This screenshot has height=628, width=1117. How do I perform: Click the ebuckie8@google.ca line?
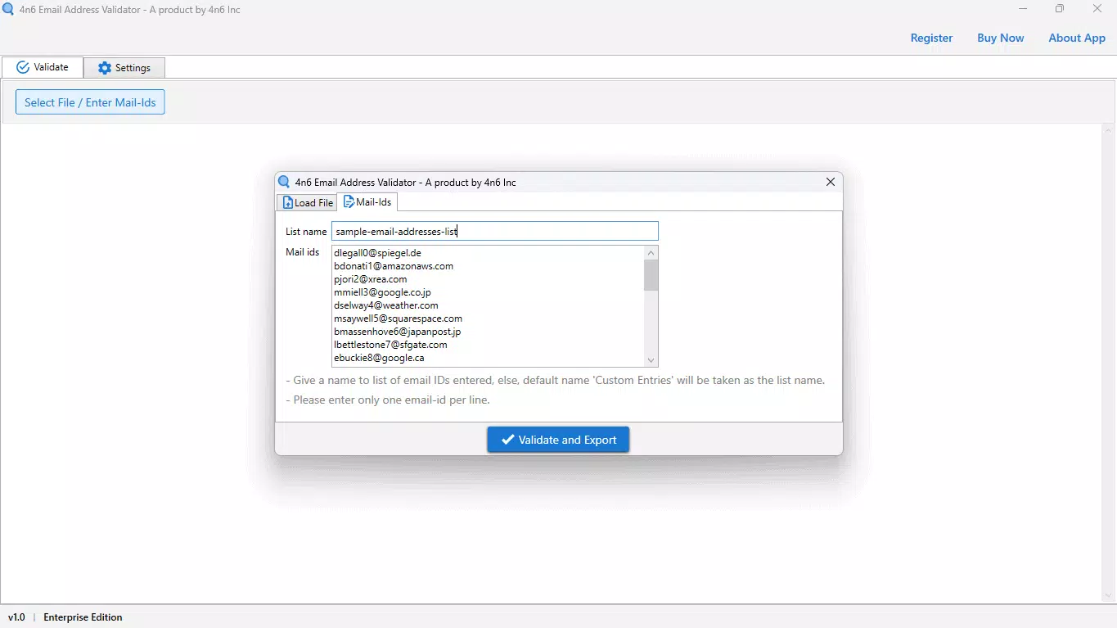[379, 358]
